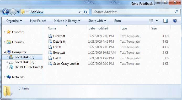Click the Send Feedback link

[142, 4]
